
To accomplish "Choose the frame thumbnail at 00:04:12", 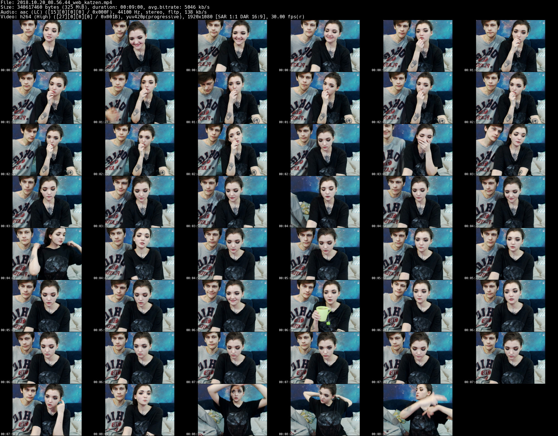I will pos(418,202).
